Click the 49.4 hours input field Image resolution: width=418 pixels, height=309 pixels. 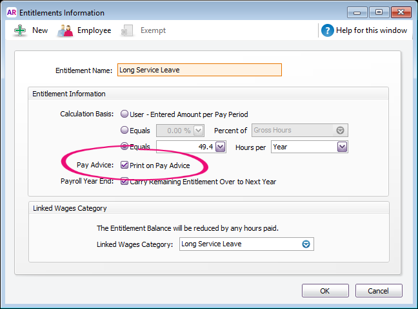click(x=185, y=147)
